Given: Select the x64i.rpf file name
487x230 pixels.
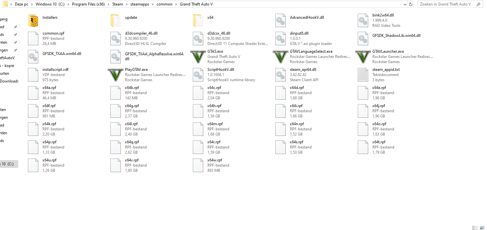Looking at the screenshot, I should (296, 106).
